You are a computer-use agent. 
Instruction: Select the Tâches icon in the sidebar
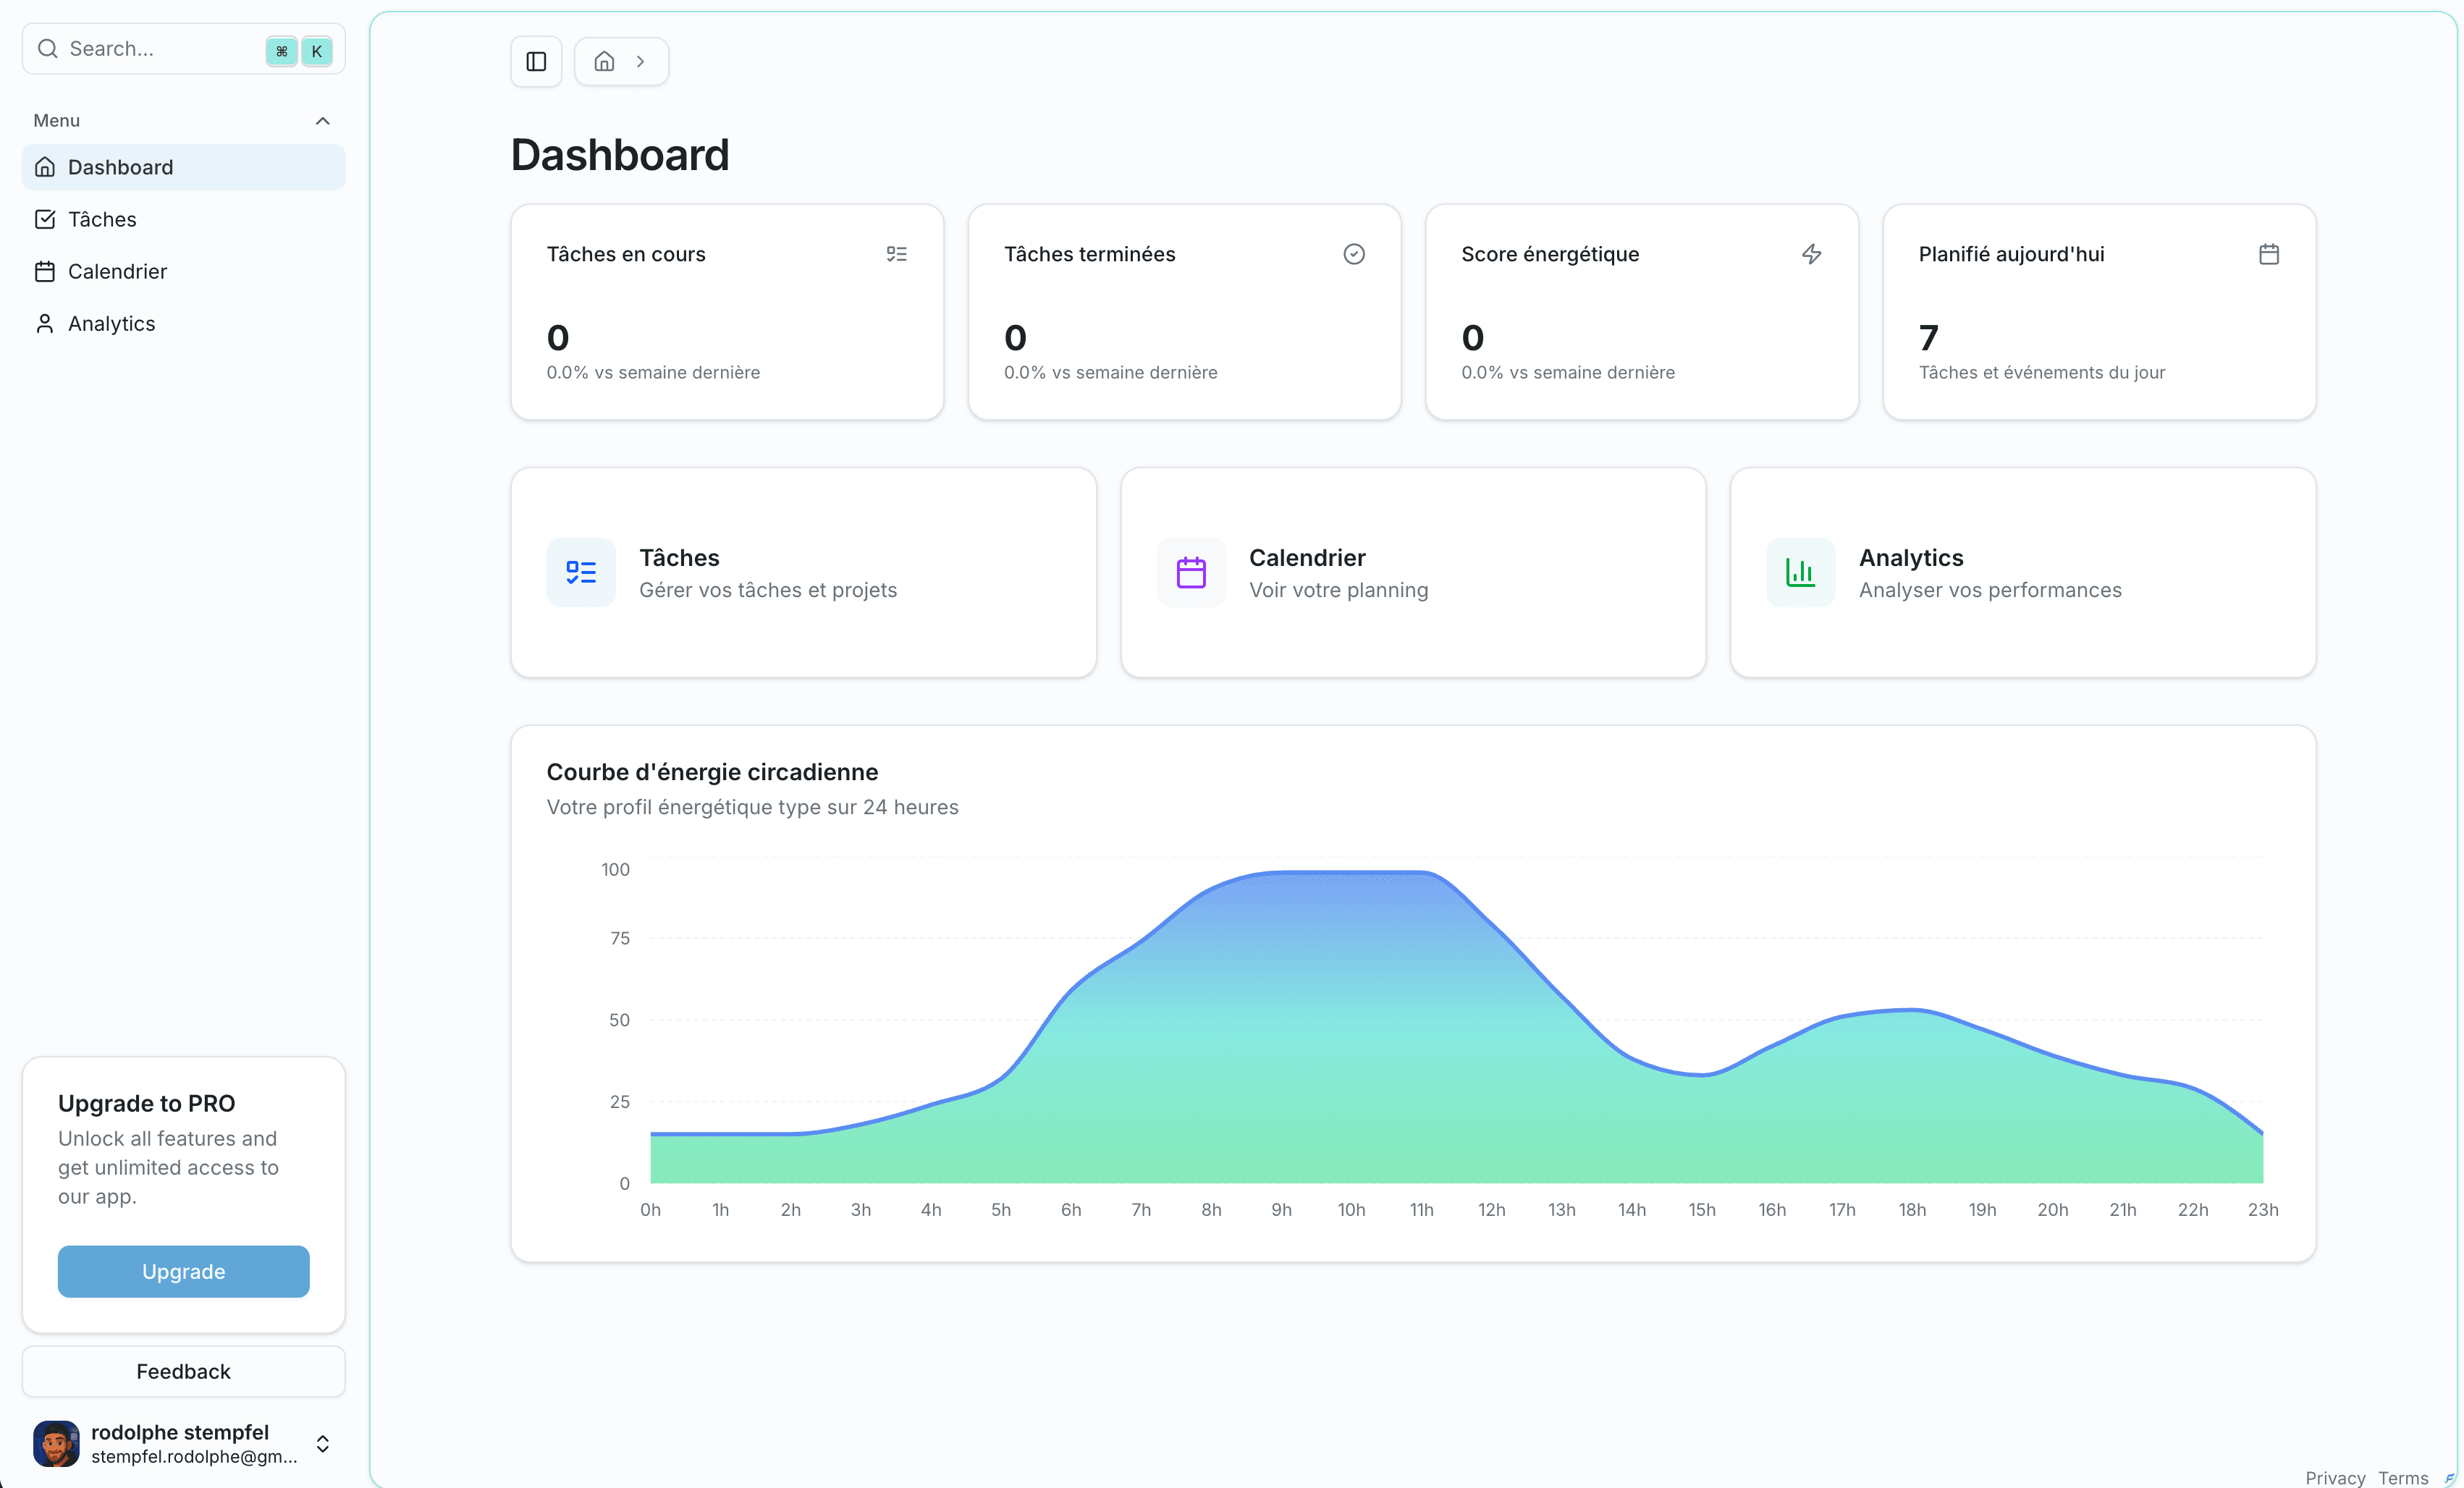click(44, 219)
